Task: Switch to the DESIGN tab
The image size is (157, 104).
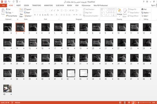Action: coord(26,5)
